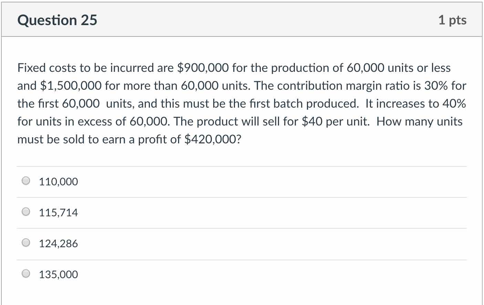Image resolution: width=484 pixels, height=305 pixels.
Task: Choose the 115,714 radio button
Action: [26, 212]
